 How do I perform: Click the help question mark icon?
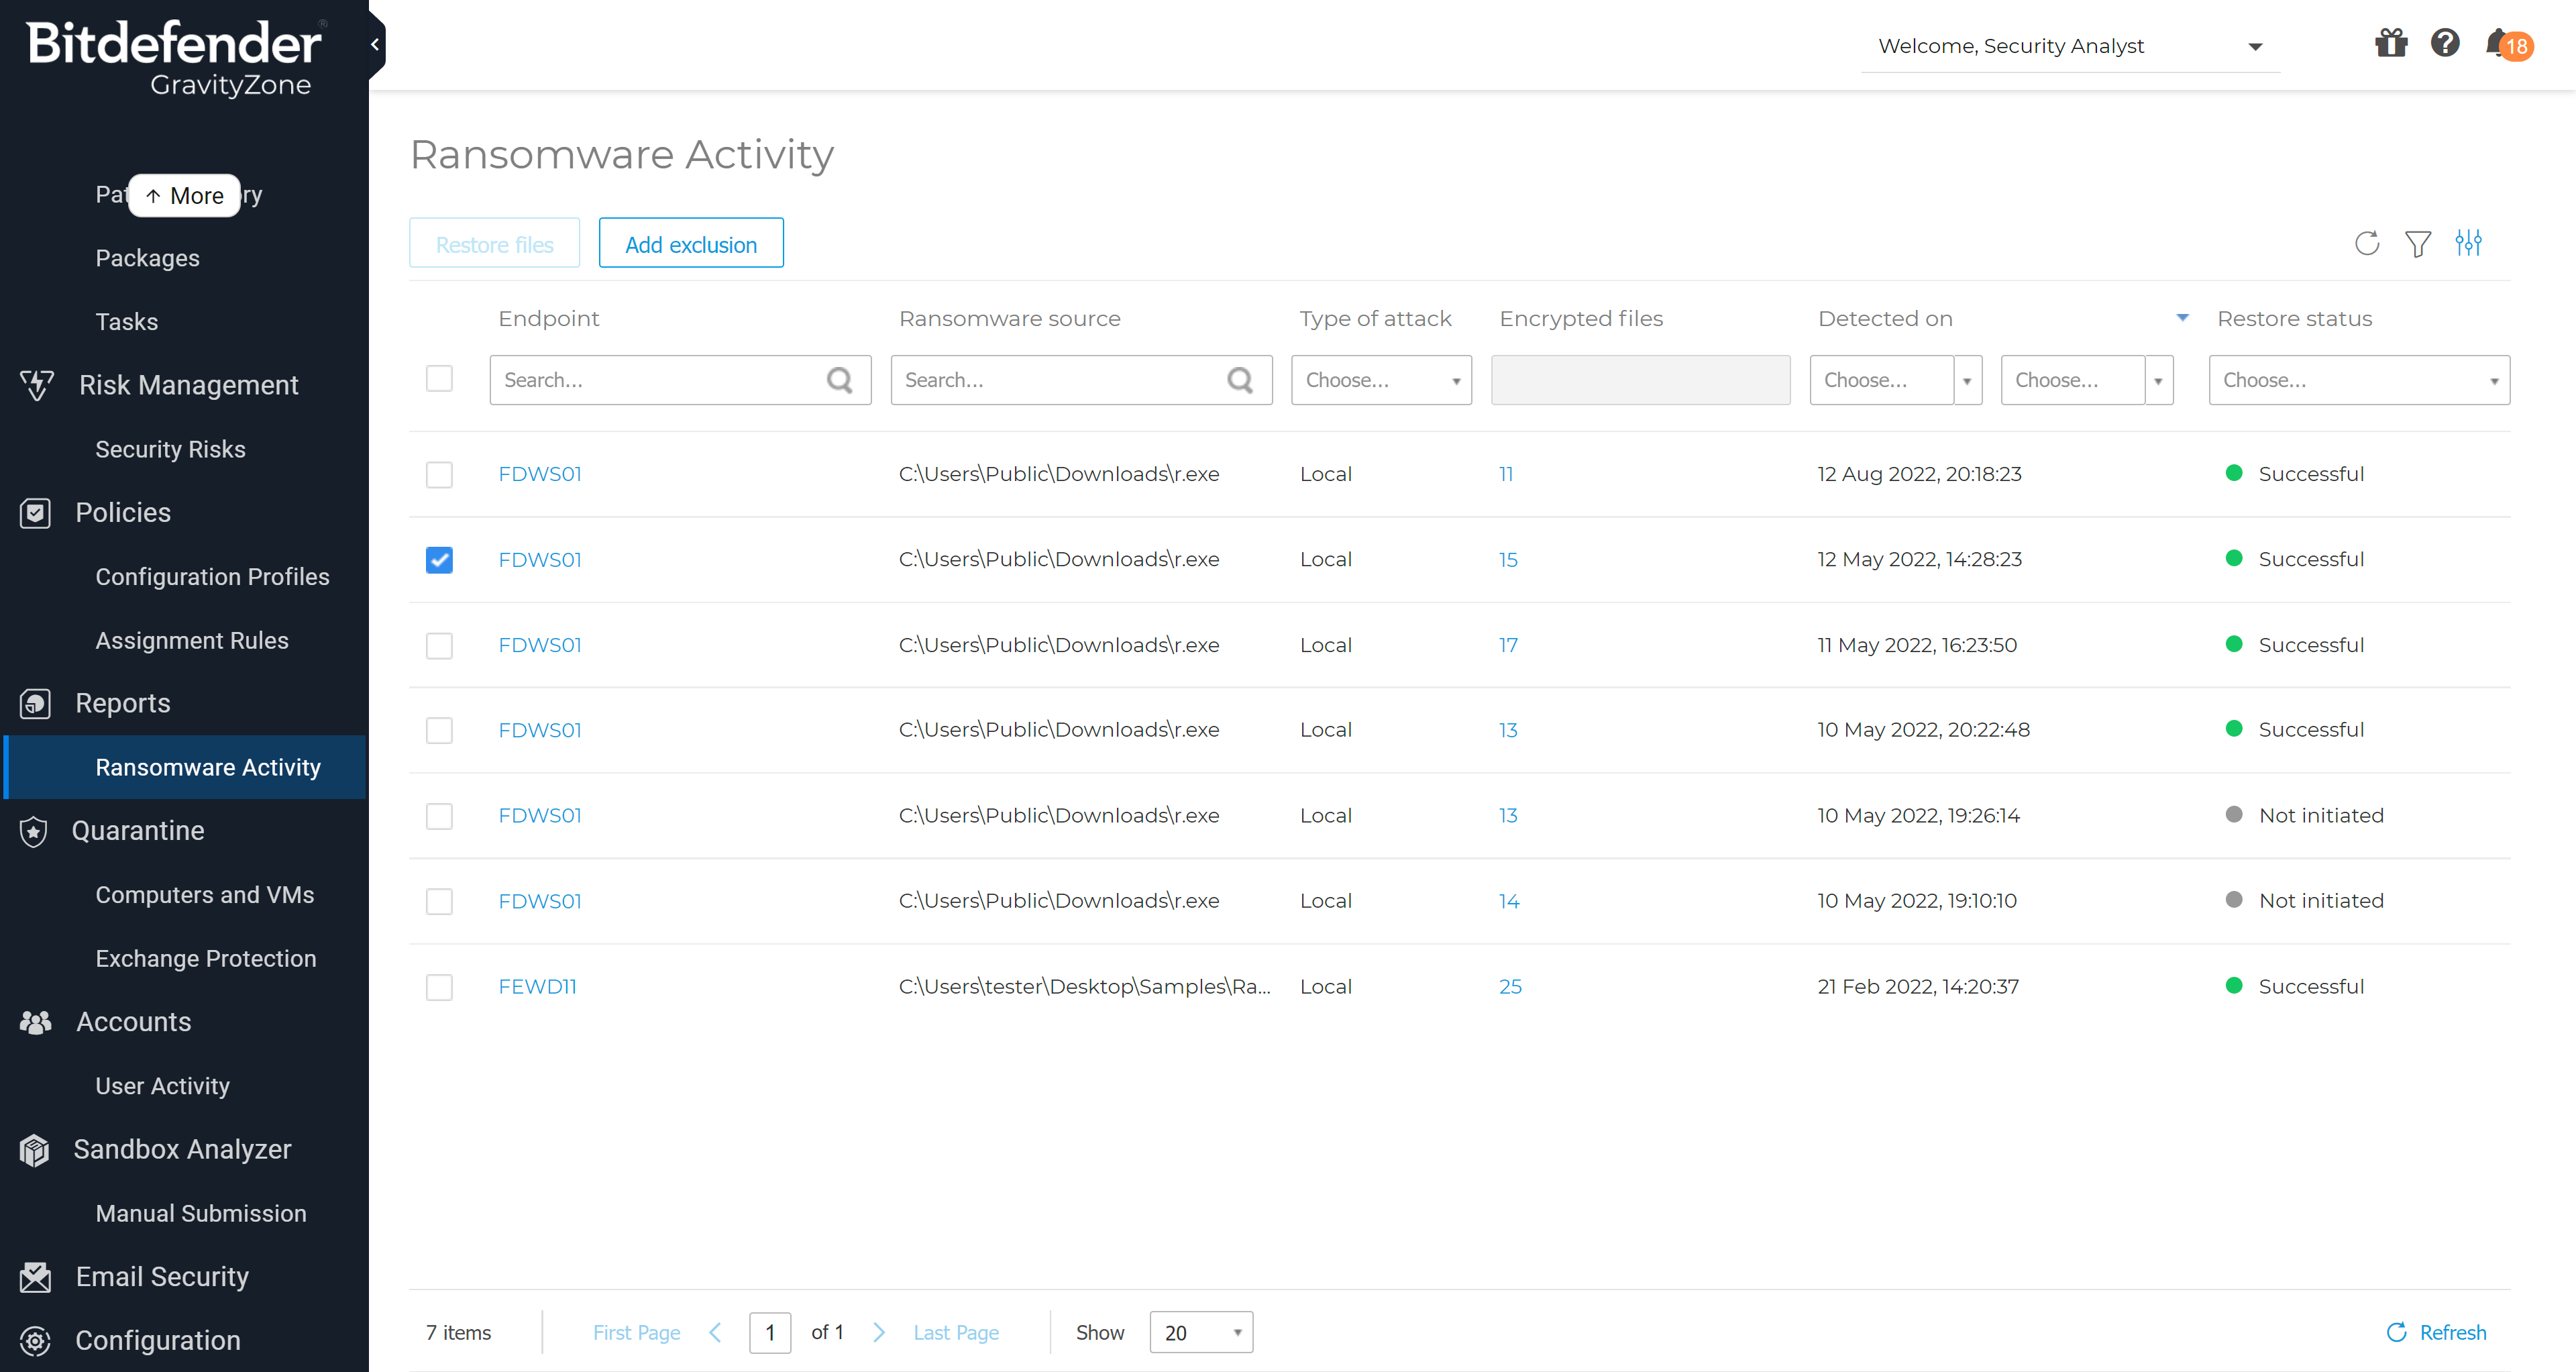point(2444,44)
